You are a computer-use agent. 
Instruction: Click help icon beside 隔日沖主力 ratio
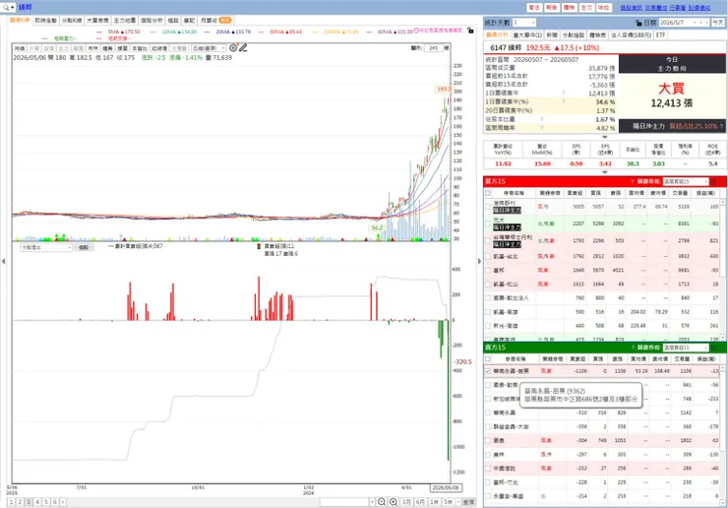pos(721,126)
